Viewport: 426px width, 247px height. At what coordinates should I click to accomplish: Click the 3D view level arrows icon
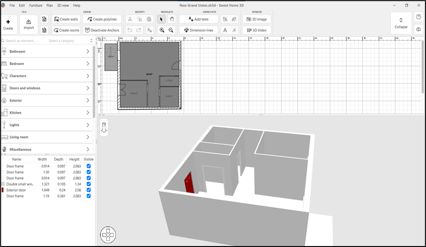point(104,127)
